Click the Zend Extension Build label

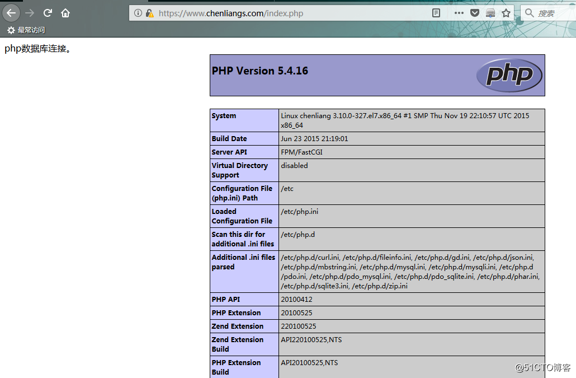click(x=237, y=344)
